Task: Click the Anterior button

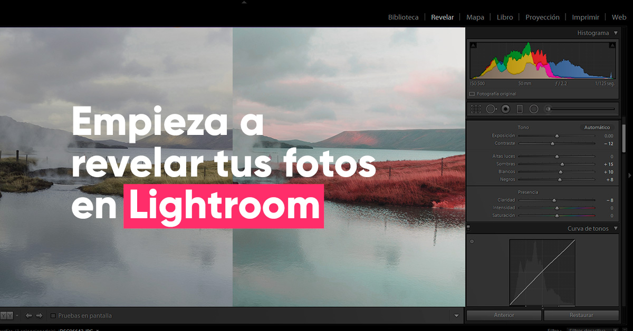Action: (x=504, y=315)
